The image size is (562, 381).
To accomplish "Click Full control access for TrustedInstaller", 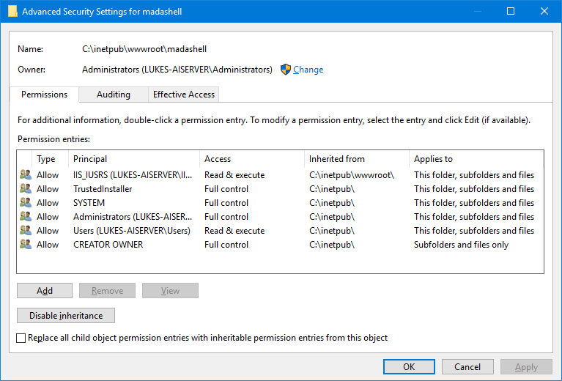I will coord(226,189).
